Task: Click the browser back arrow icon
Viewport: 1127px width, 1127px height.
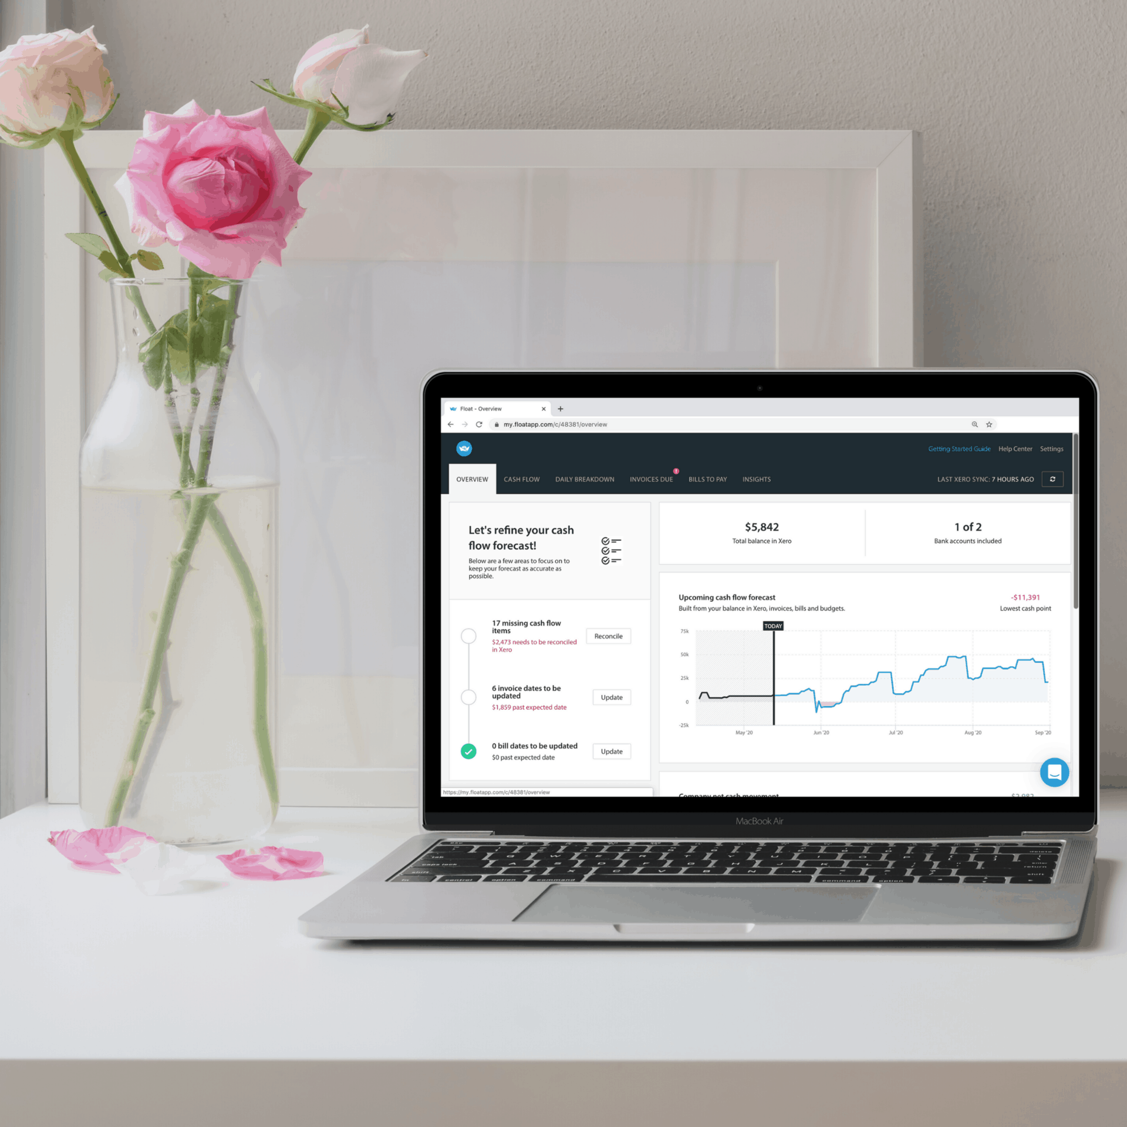Action: click(x=449, y=424)
